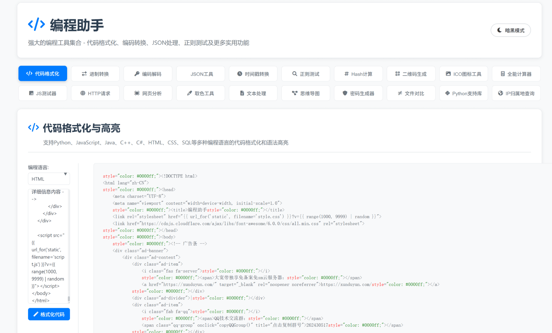
Task: Click the code textarea scrollbar
Action: (x=69, y=299)
